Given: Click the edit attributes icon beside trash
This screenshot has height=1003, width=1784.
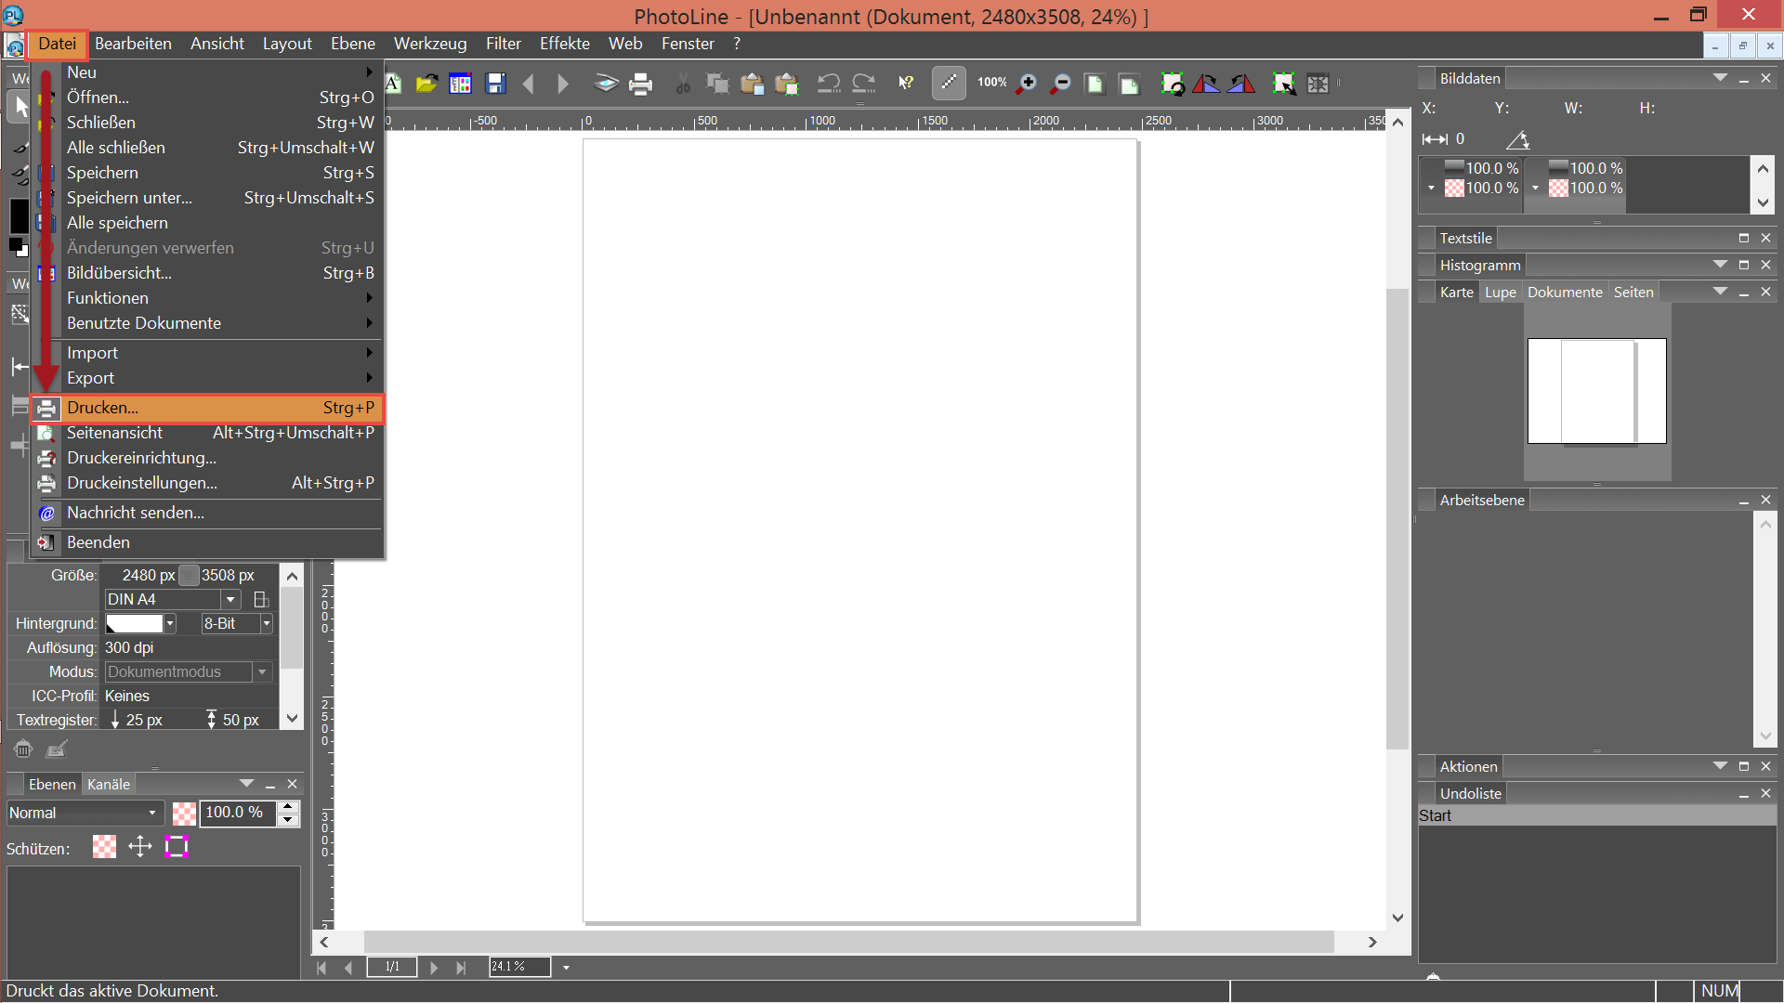Looking at the screenshot, I should pos(57,749).
